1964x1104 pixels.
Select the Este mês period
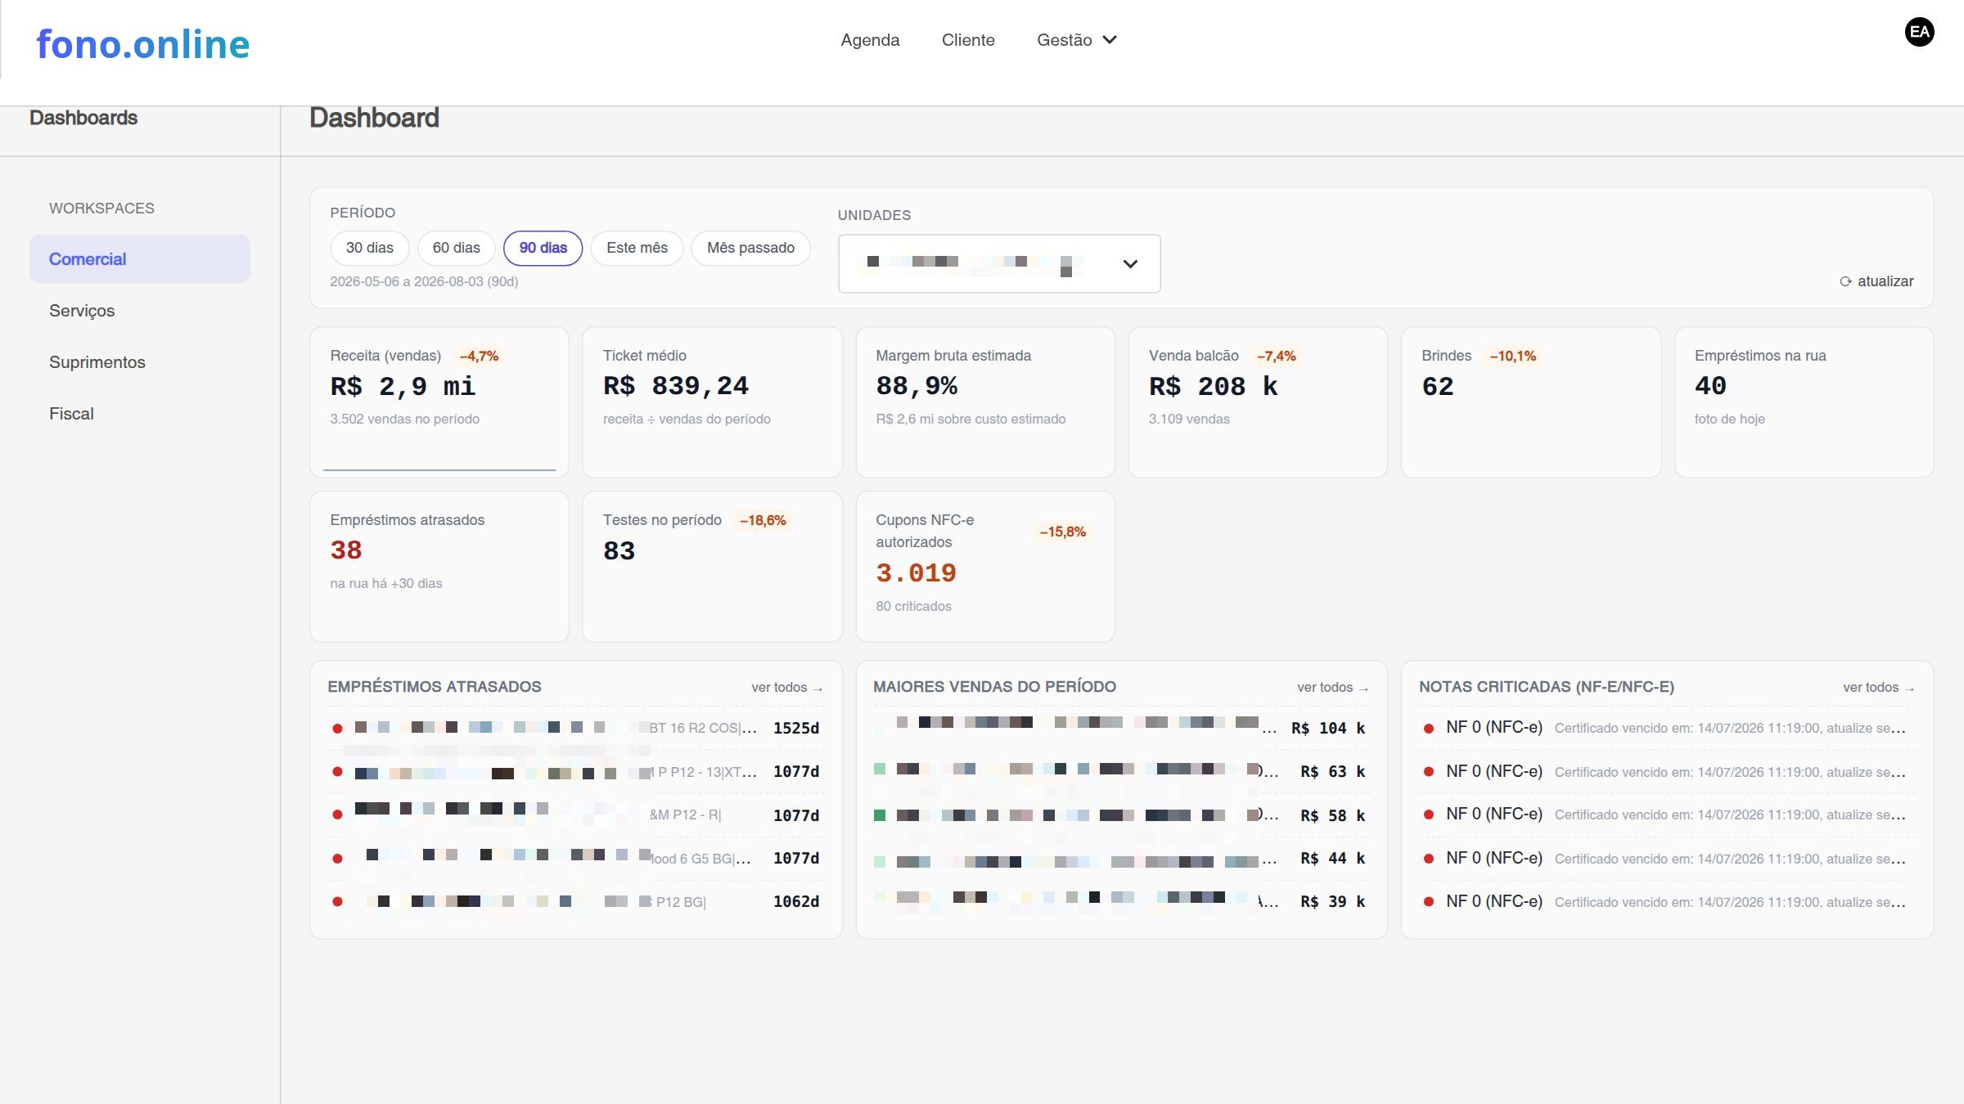pyautogui.click(x=637, y=248)
